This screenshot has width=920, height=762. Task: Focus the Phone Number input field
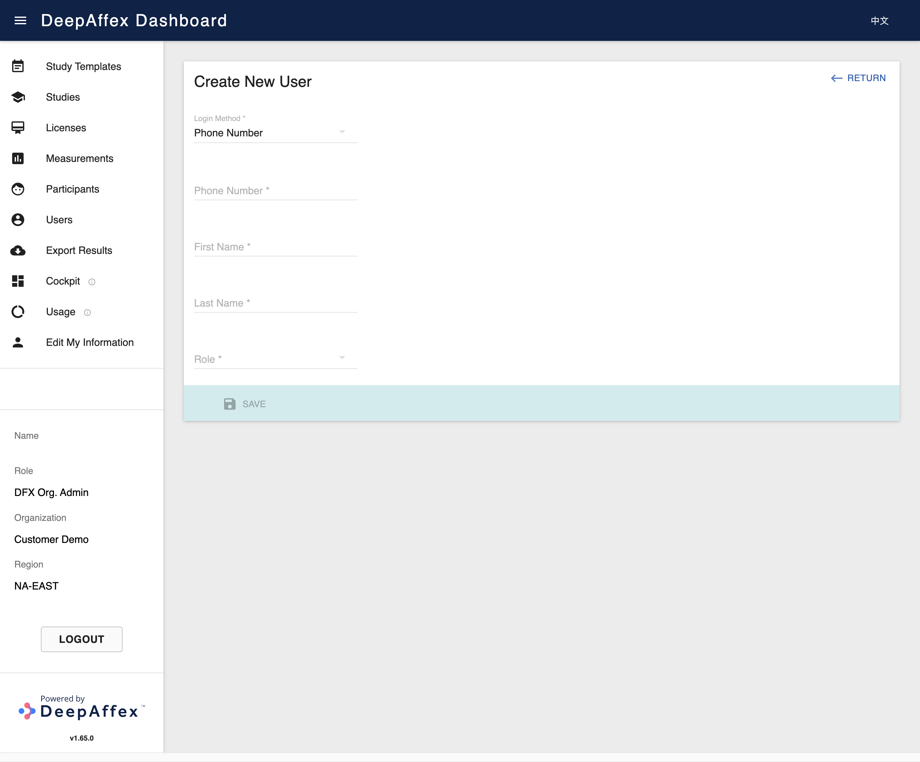click(275, 191)
